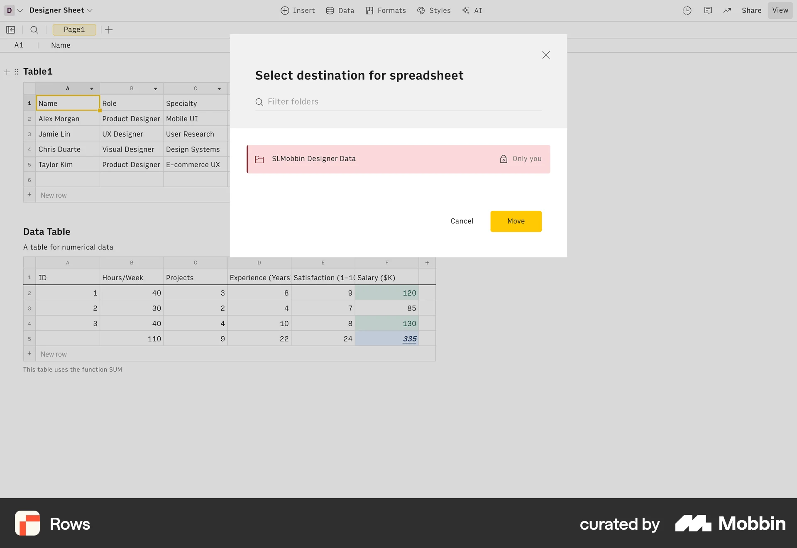The height and width of the screenshot is (548, 797).
Task: Collapse the left sidebar panel
Action: (x=10, y=29)
